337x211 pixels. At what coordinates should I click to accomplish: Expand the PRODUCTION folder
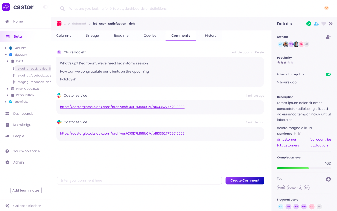[8, 95]
